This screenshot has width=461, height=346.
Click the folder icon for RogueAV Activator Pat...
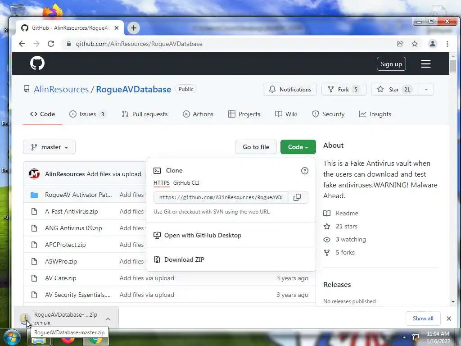click(34, 195)
